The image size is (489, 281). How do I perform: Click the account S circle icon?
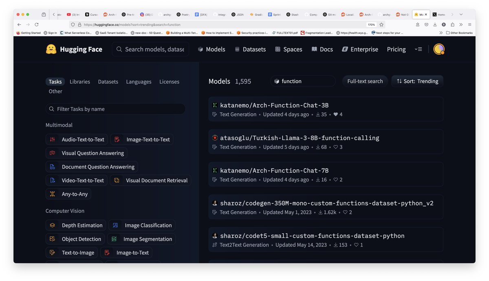tap(444, 24)
